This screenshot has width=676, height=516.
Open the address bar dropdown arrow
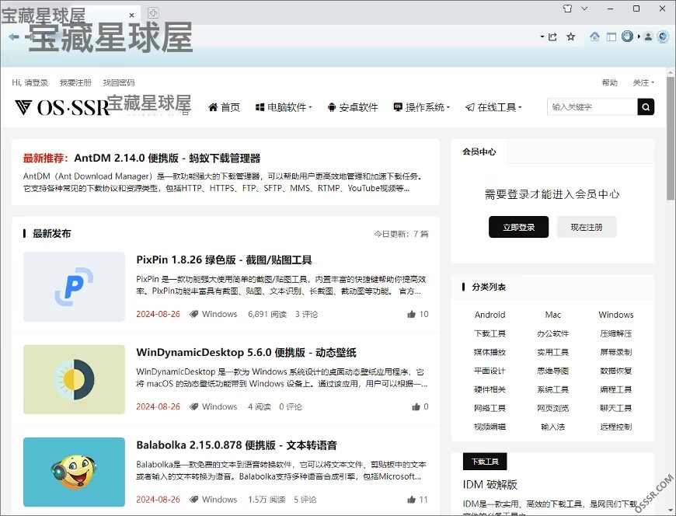pyautogui.click(x=542, y=37)
